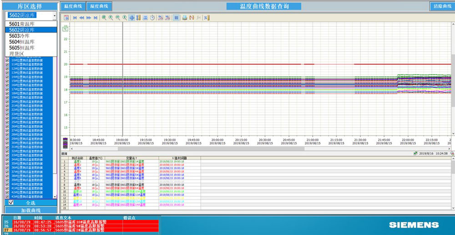This screenshot has height=235, width=455.
Task: Click the SIEMENS logo
Action: pyautogui.click(x=414, y=225)
